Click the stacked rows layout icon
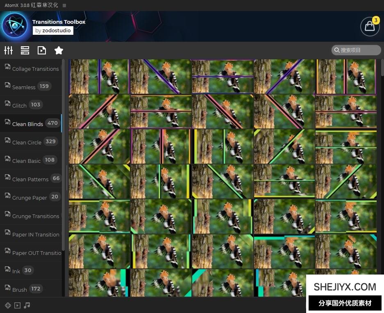 click(25, 50)
